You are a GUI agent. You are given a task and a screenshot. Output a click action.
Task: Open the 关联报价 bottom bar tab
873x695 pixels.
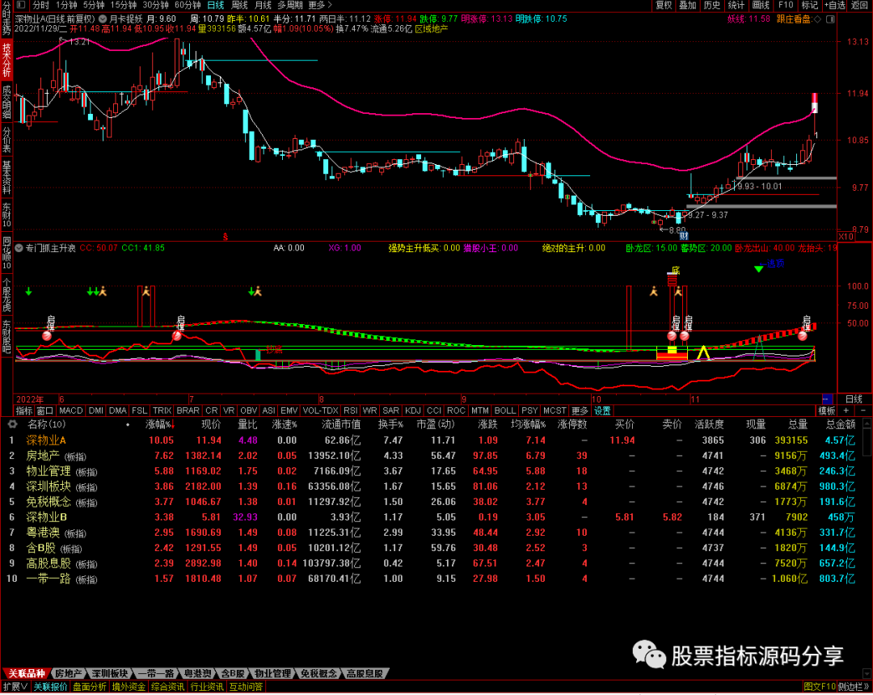pos(50,687)
